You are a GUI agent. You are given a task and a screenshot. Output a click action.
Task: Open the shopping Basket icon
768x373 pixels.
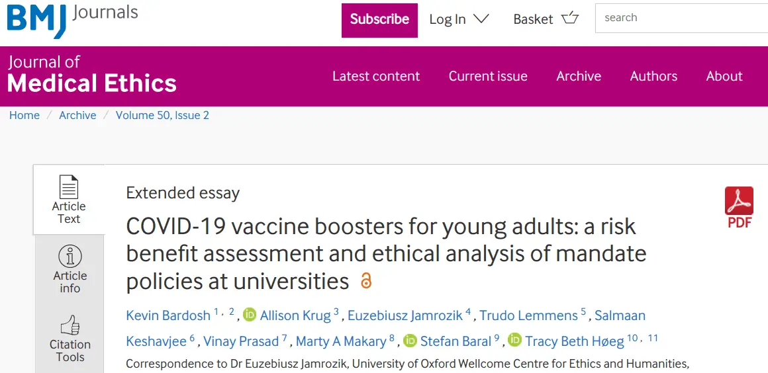[569, 19]
